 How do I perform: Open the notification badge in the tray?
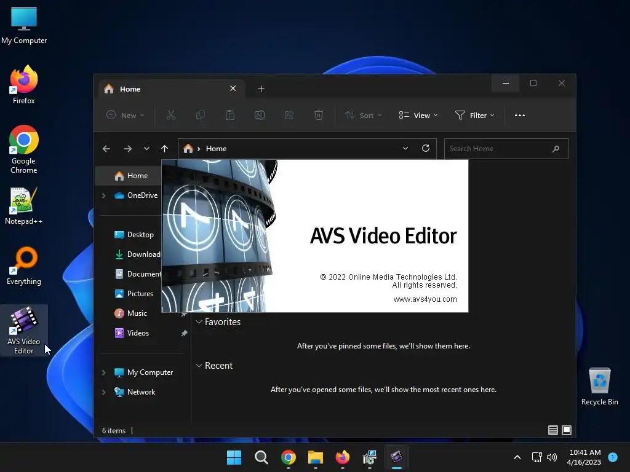[613, 457]
